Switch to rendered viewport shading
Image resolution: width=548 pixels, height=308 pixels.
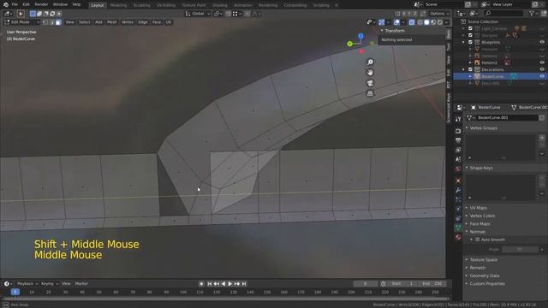click(440, 22)
